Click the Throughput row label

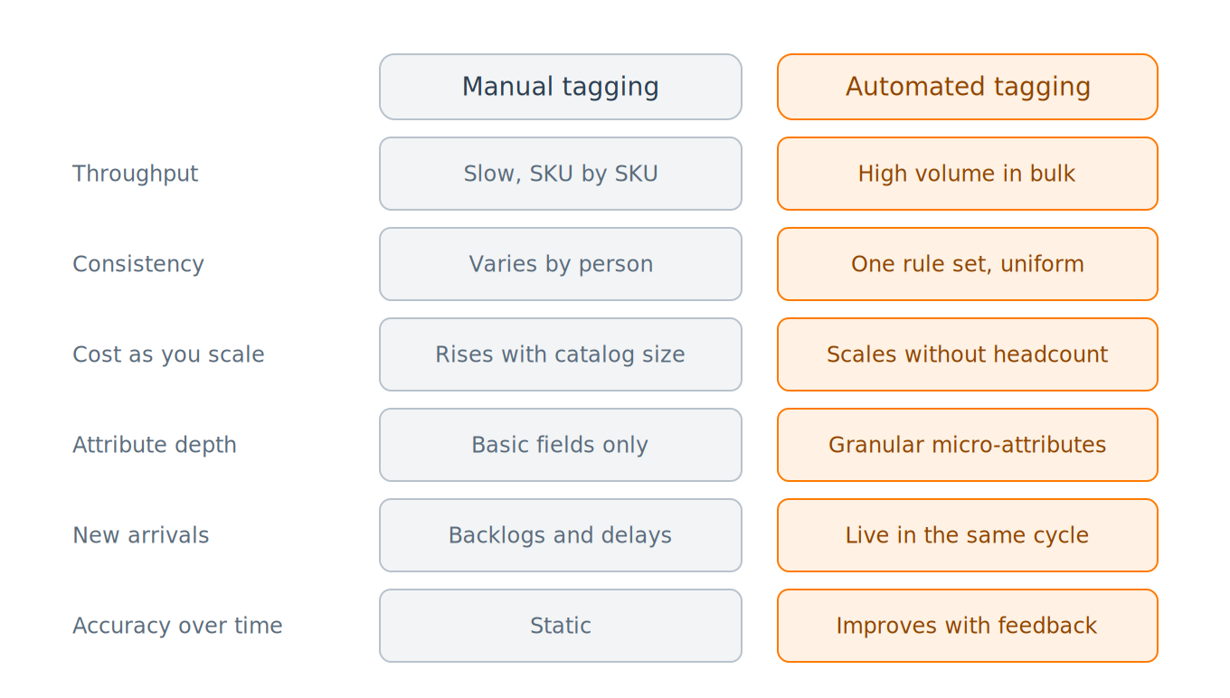136,174
